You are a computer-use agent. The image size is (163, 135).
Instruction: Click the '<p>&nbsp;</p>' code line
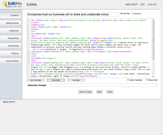coord(38,25)
